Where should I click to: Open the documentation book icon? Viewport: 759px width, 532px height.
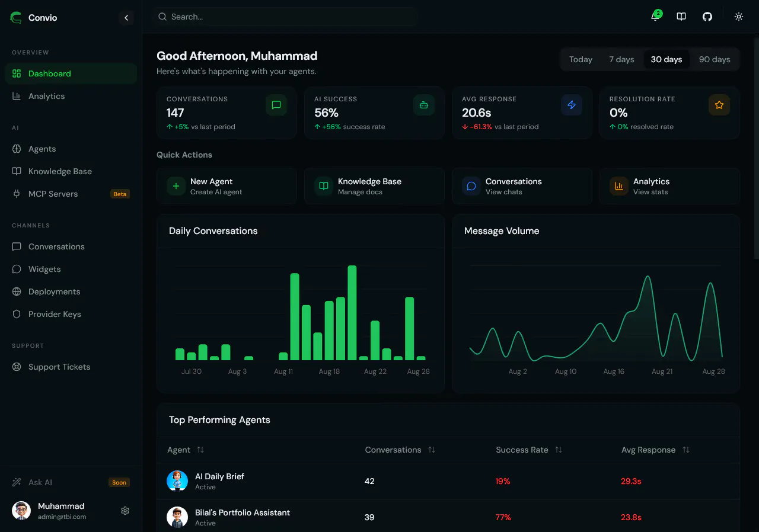681,17
